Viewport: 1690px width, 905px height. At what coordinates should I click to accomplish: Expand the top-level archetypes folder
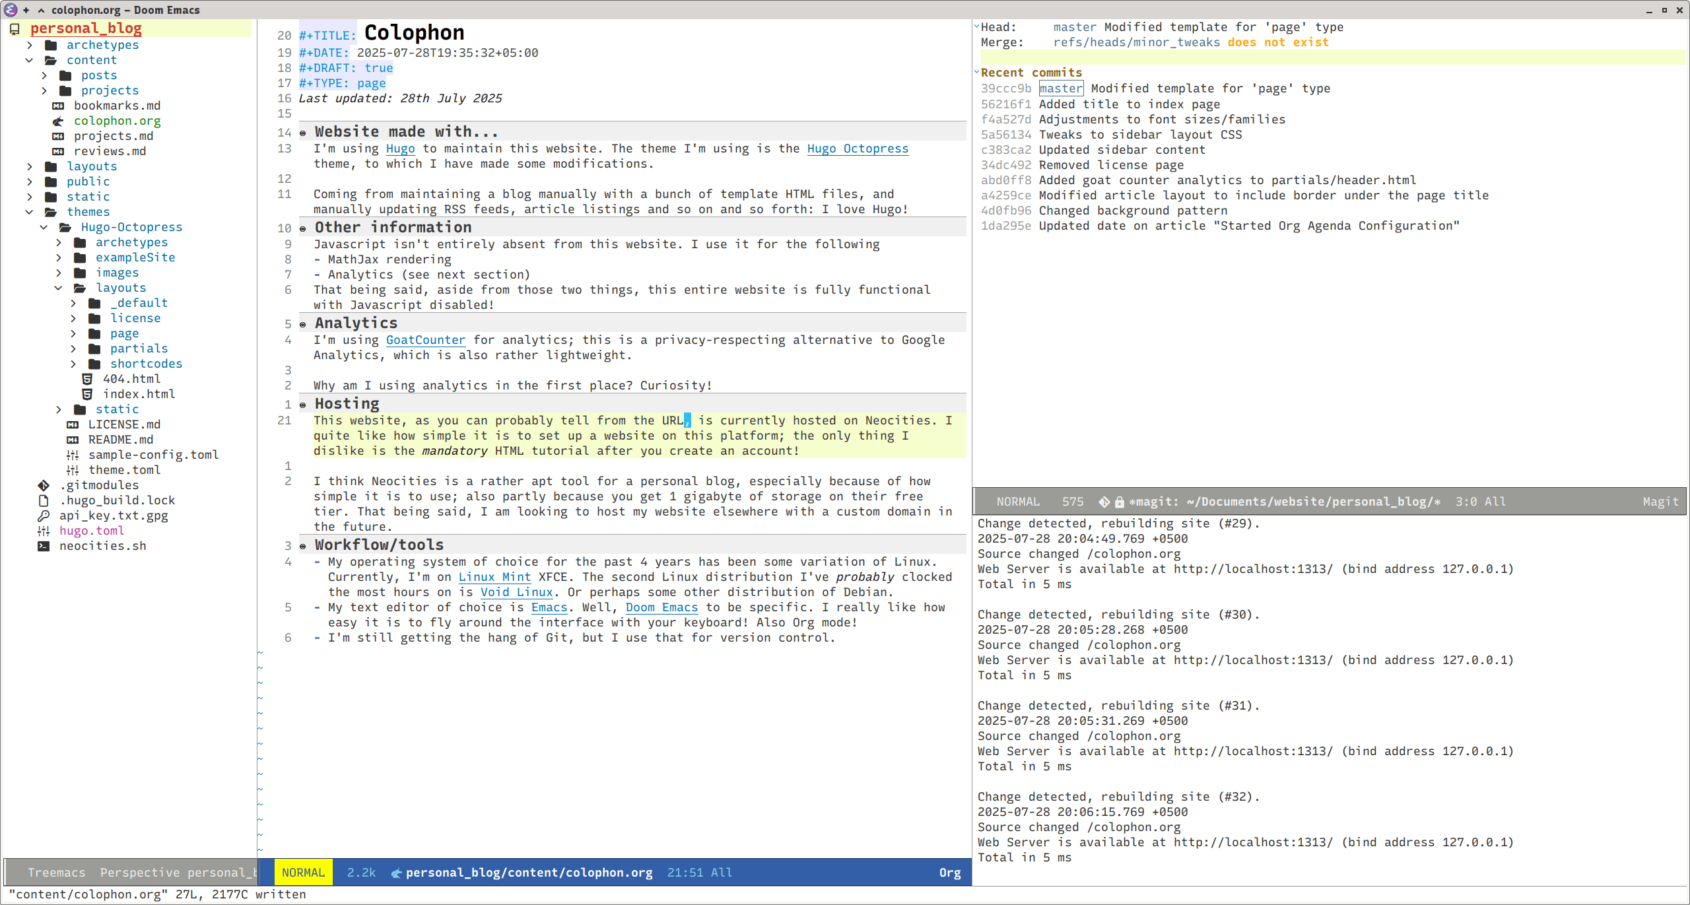point(30,45)
